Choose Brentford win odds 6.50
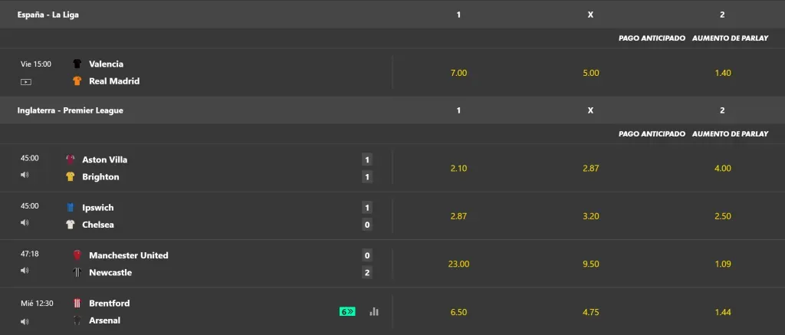The image size is (785, 335). [x=458, y=312]
